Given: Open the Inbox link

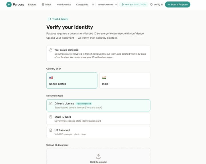Looking at the screenshot, I should pyautogui.click(x=47, y=5).
